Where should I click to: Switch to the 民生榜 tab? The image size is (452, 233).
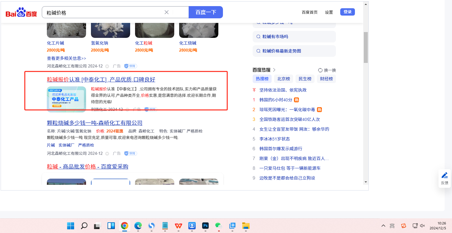pyautogui.click(x=305, y=79)
